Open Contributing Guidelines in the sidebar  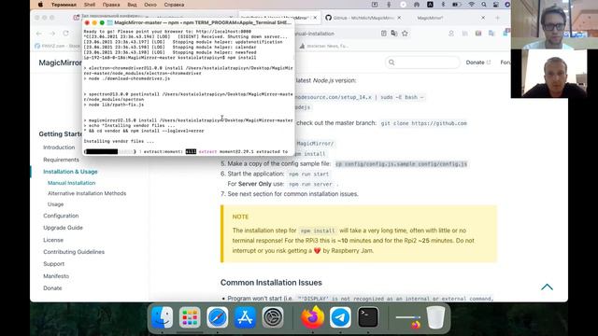pos(74,252)
